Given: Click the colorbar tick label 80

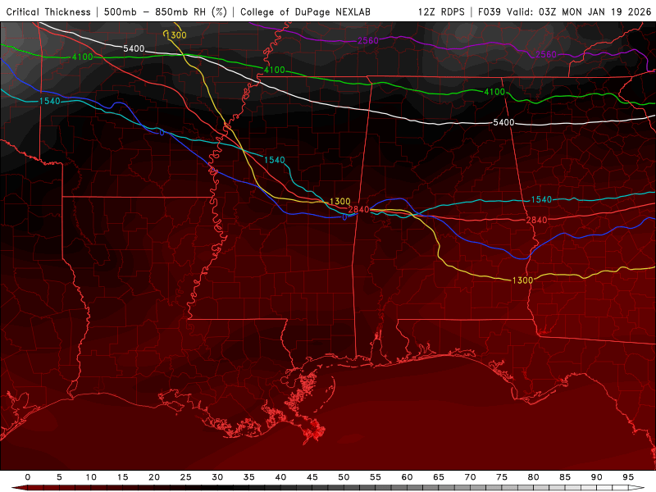Looking at the screenshot, I should click(534, 477).
